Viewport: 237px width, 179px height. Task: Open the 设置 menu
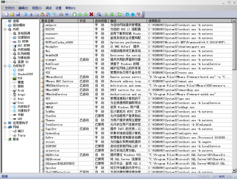[58, 8]
